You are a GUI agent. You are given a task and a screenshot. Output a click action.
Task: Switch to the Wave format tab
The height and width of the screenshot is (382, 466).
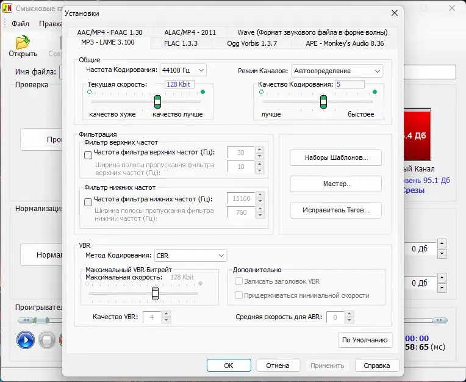[x=312, y=32]
